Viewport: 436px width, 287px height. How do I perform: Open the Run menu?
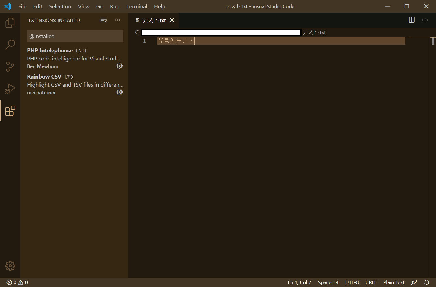[x=115, y=6]
